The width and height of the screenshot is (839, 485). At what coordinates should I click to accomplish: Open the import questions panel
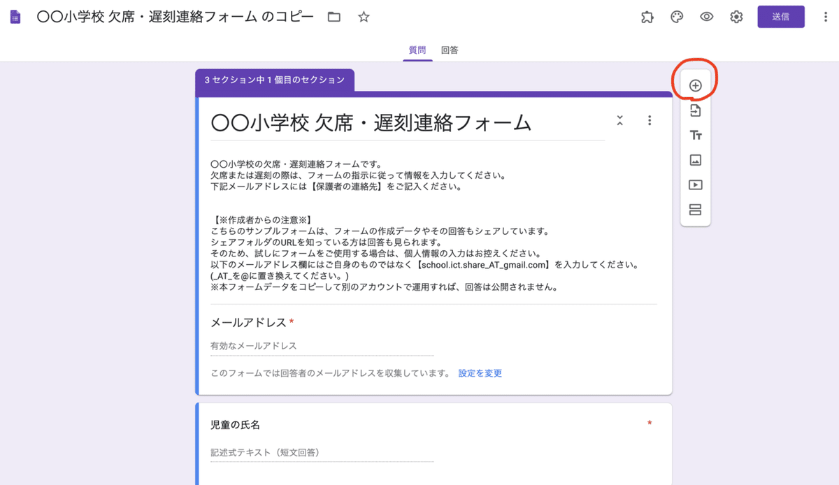(695, 110)
